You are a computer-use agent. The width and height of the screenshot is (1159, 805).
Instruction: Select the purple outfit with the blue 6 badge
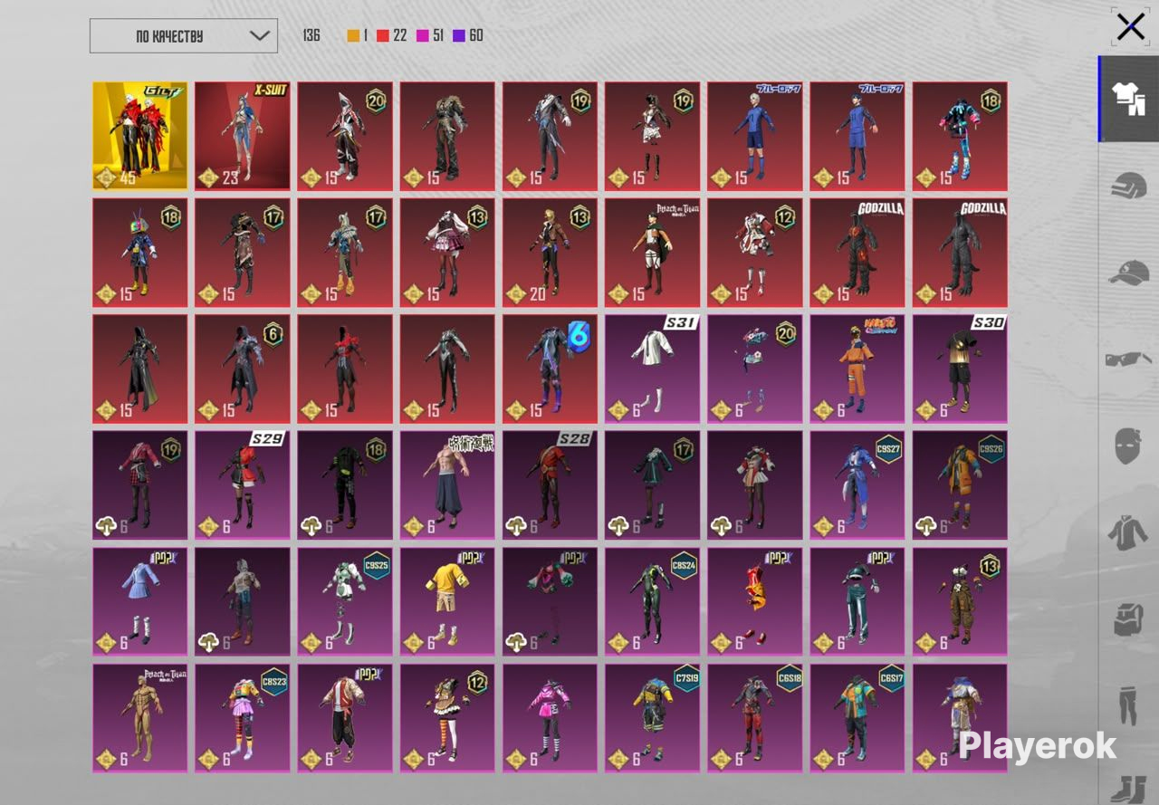(x=551, y=369)
